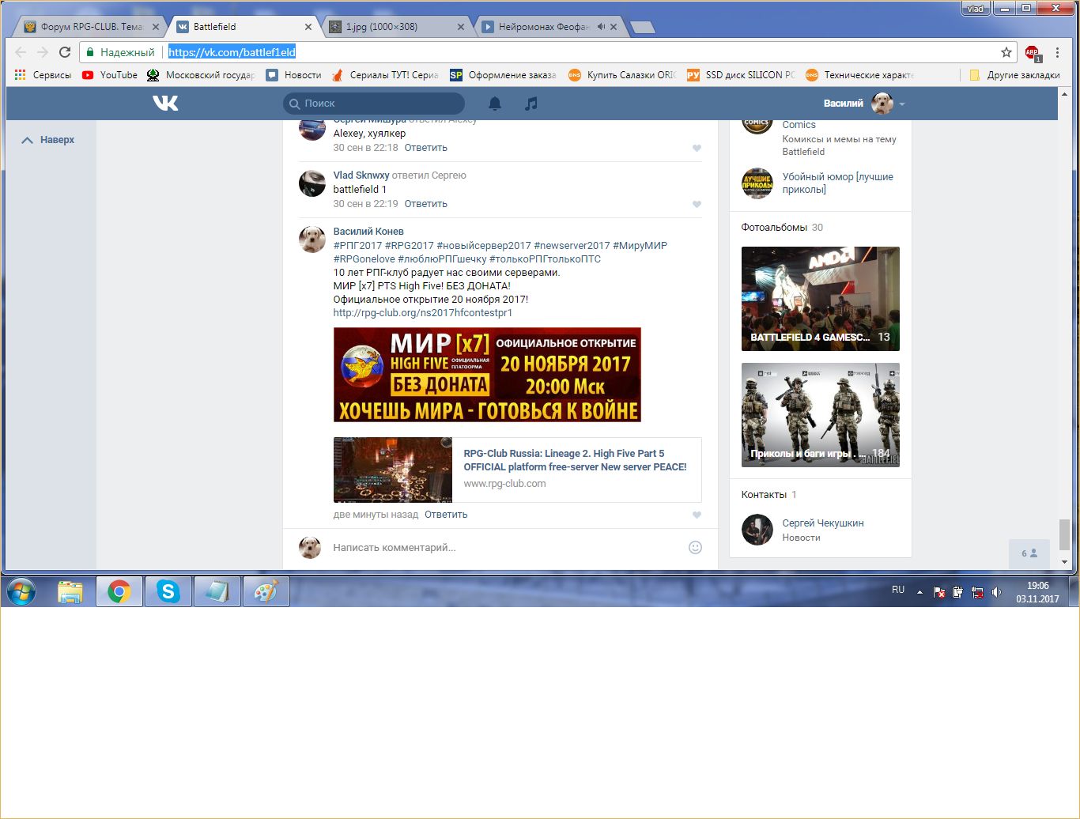Open the music note icon
The width and height of the screenshot is (1080, 819).
[x=531, y=104]
